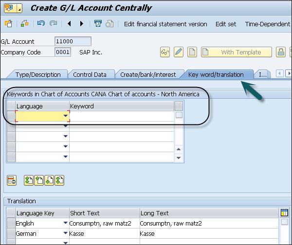Open Language dropdown in fifth keyword row
The width and height of the screenshot is (292, 245).
(65, 157)
